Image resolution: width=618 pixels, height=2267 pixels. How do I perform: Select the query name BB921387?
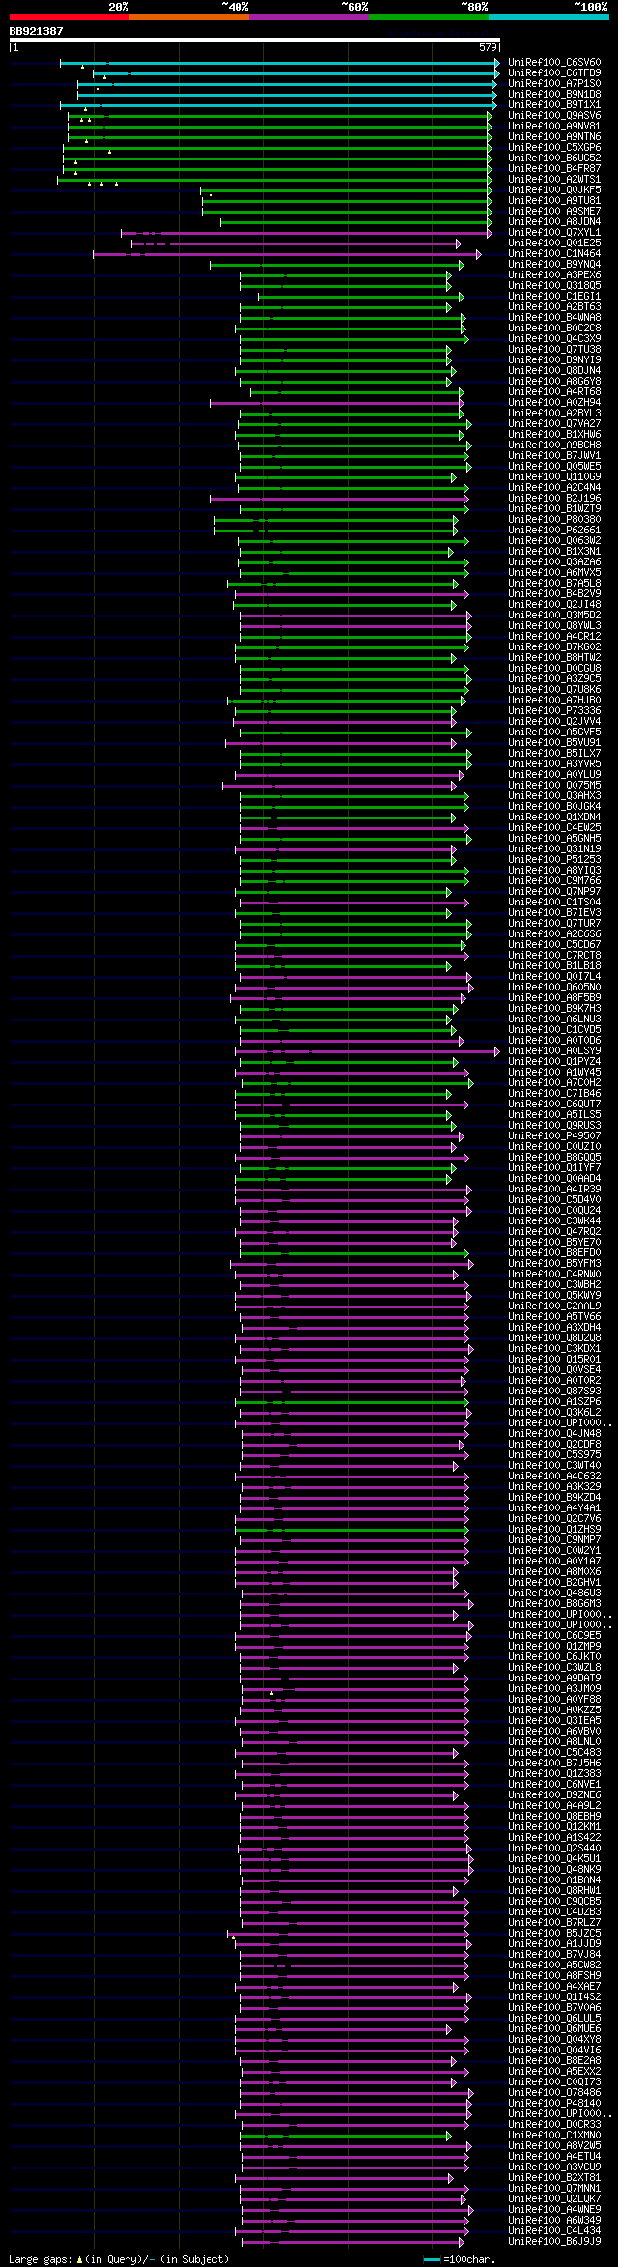(37, 31)
